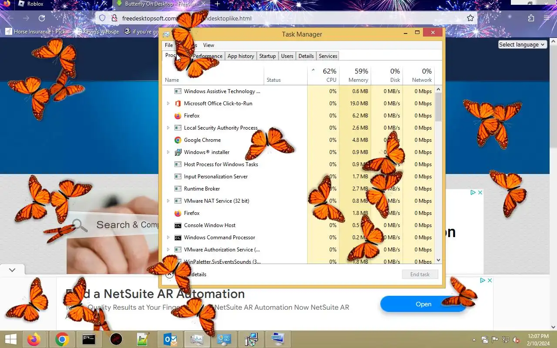The width and height of the screenshot is (557, 348).
Task: Expand the Windows installer process group
Action: coord(168,152)
